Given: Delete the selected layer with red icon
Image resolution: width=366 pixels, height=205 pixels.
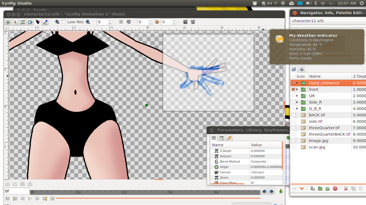Looking at the screenshot, I should pos(335,189).
